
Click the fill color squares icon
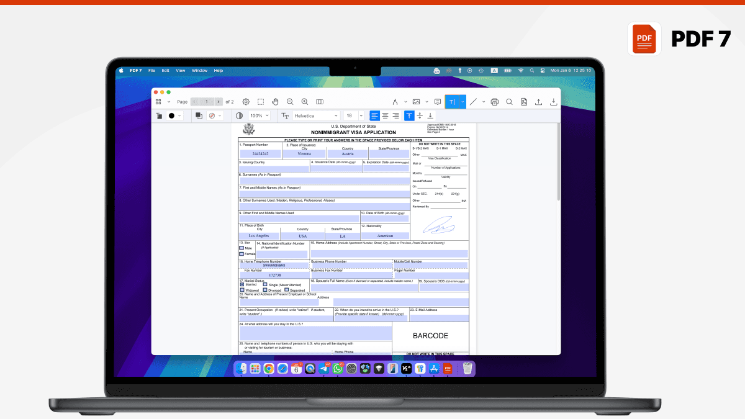tap(199, 115)
